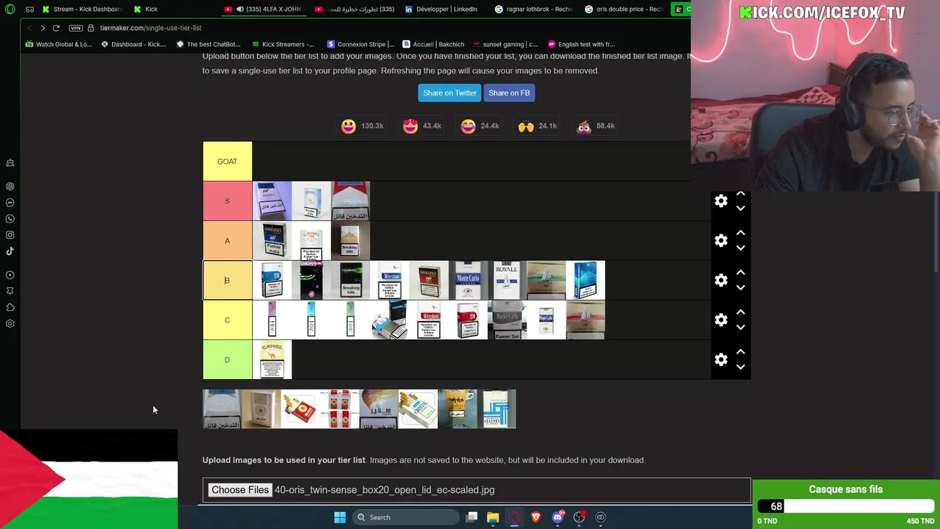Select the yellow GOAT tier label

click(227, 162)
